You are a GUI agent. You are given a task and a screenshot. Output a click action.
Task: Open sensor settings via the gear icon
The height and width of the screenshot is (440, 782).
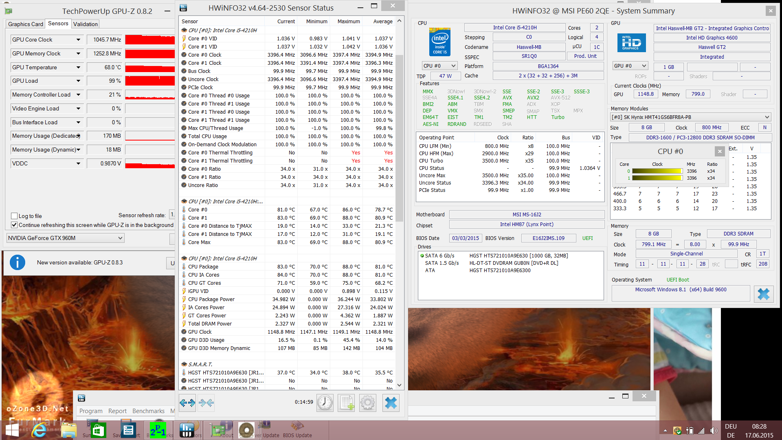point(367,403)
